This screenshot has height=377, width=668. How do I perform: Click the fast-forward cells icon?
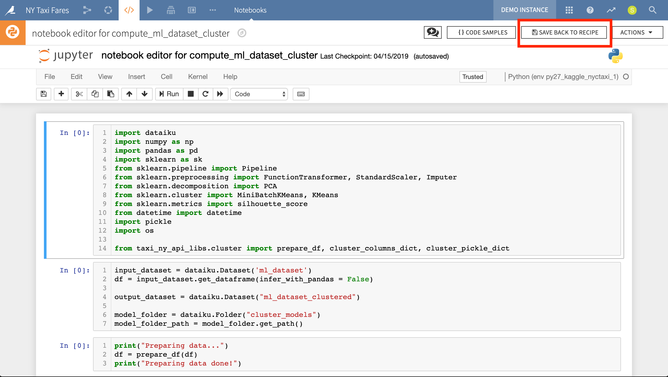tap(220, 94)
